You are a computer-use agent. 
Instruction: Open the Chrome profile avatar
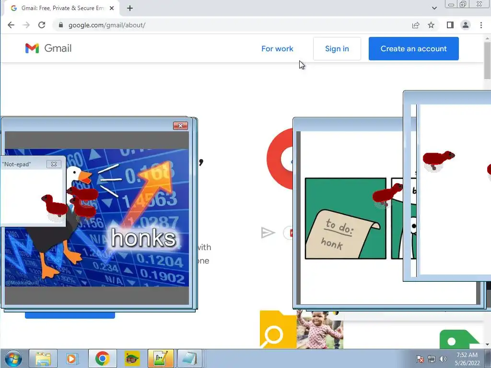(466, 25)
